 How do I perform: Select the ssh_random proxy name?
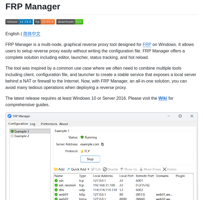[x=67, y=185]
